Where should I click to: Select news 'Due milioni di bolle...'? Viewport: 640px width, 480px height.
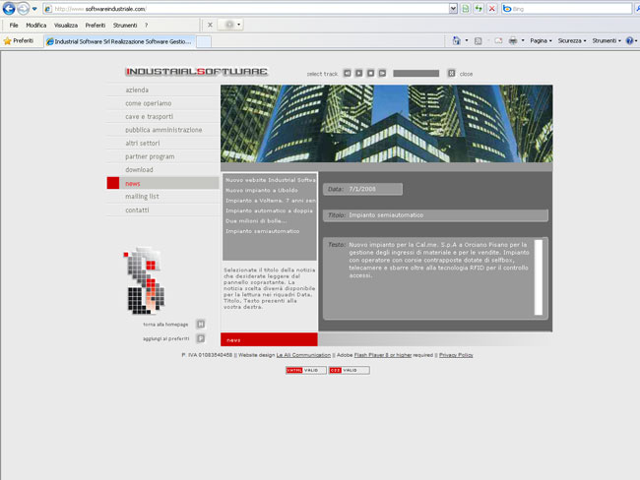click(256, 220)
